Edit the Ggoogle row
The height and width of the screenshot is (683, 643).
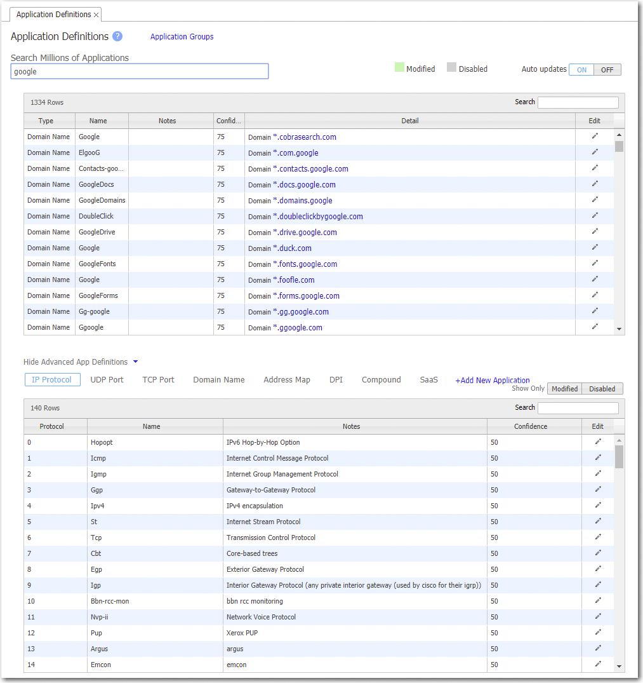click(595, 327)
